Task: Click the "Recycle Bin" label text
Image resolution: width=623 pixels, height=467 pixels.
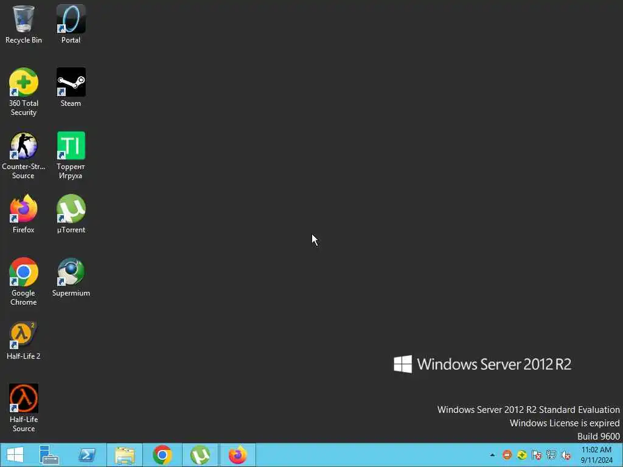Action: point(24,40)
